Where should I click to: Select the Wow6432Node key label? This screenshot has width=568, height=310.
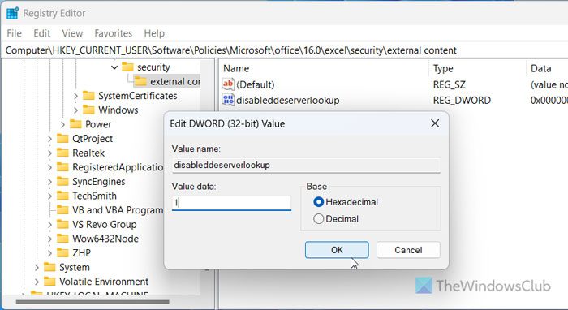(x=105, y=239)
